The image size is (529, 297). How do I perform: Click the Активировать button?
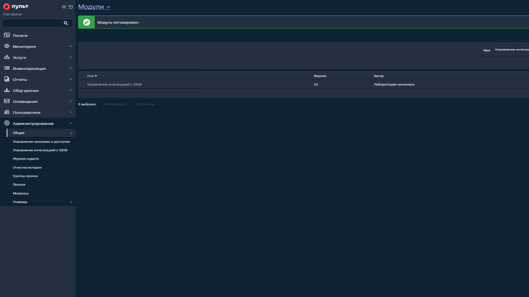pos(115,104)
